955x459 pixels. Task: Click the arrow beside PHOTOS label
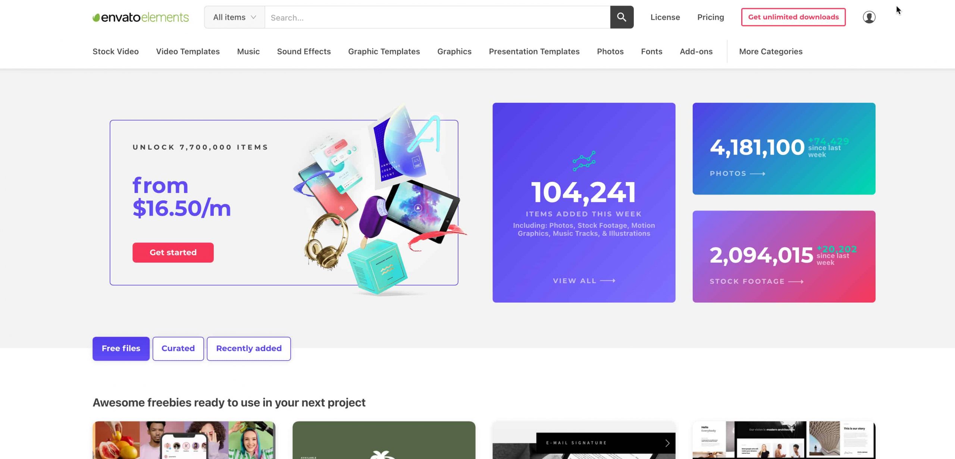tap(757, 174)
